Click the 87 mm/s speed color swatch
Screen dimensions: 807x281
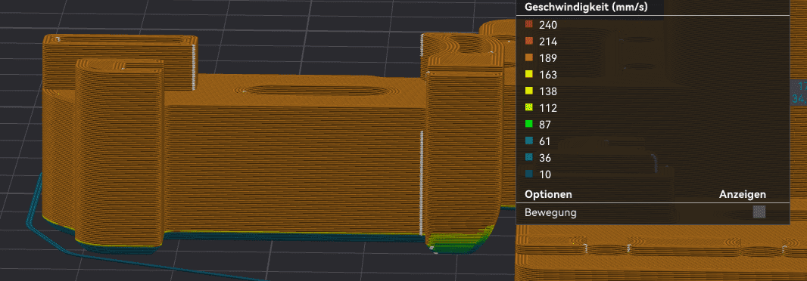[528, 125]
